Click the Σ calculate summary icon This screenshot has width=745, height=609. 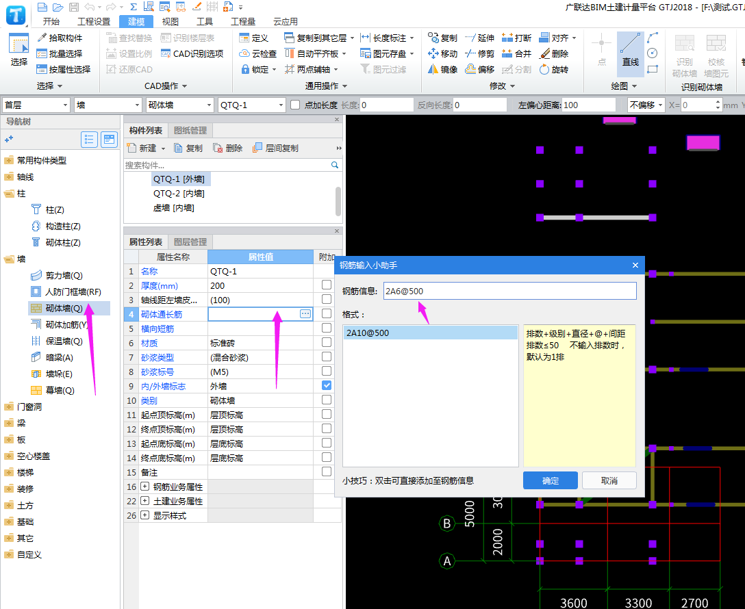pos(133,7)
